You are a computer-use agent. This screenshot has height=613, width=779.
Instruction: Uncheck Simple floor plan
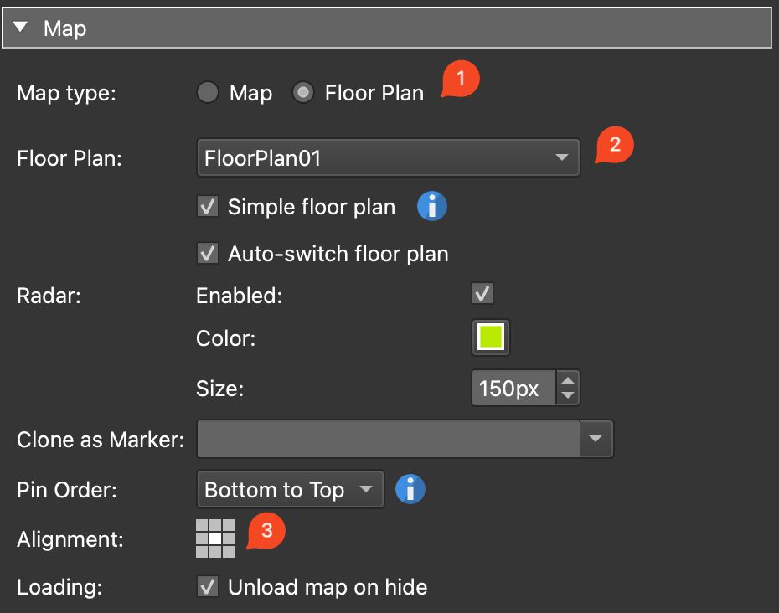pos(207,206)
